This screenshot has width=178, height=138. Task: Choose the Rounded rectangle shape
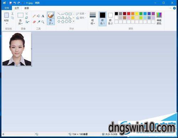[59, 18]
